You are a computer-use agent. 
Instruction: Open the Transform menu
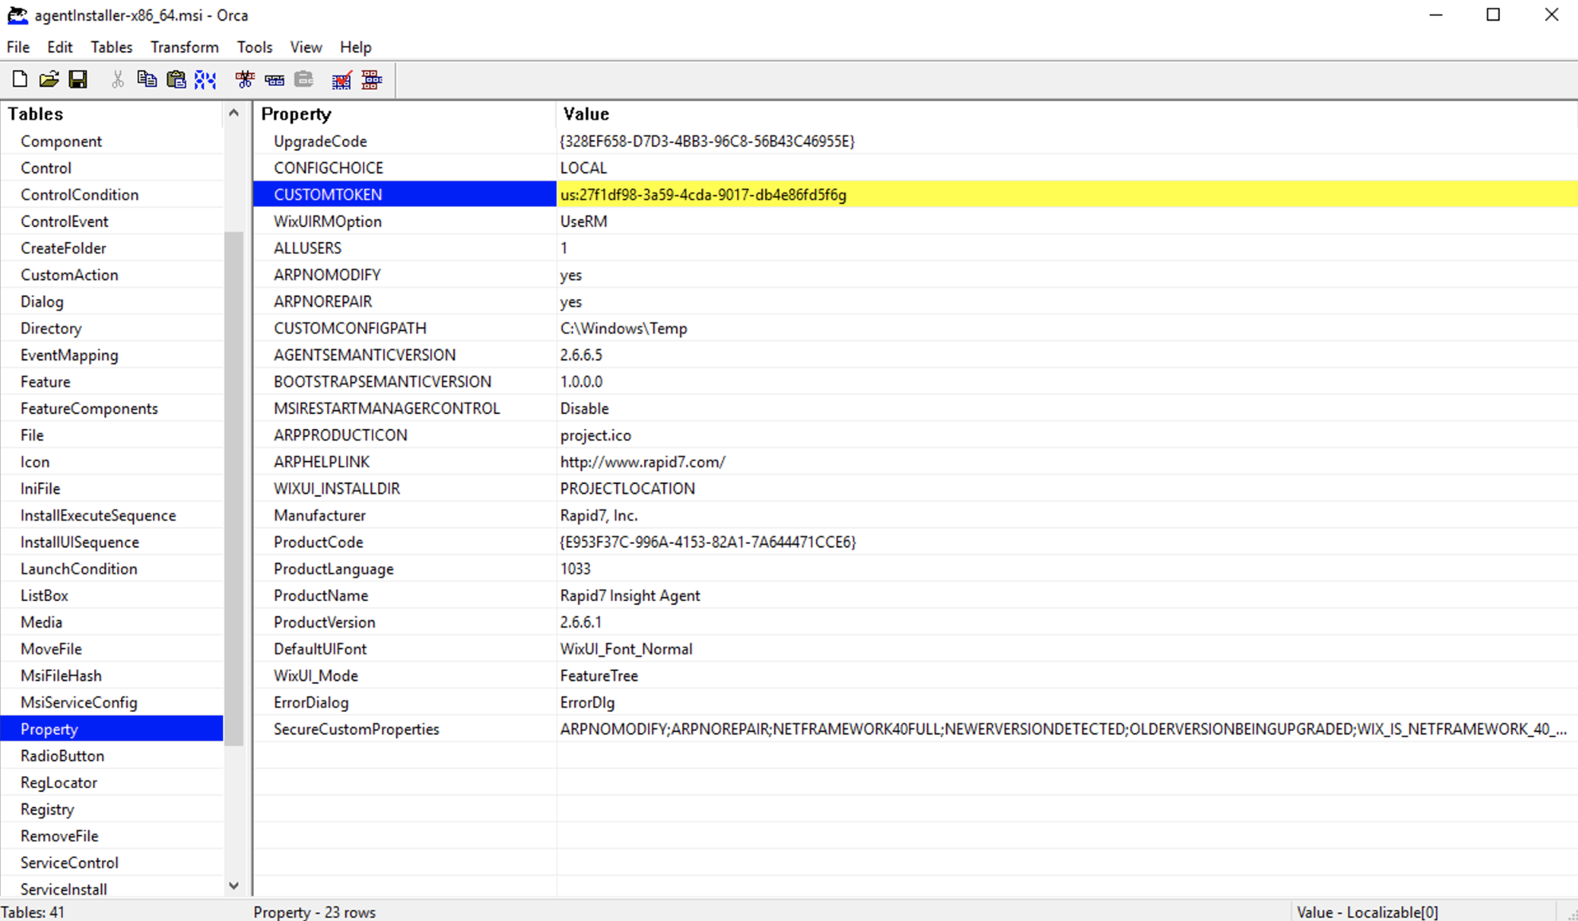pyautogui.click(x=184, y=47)
